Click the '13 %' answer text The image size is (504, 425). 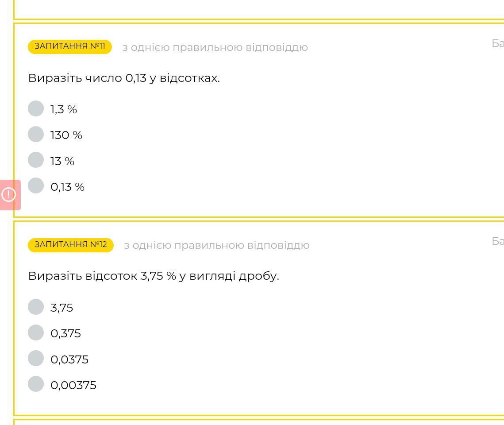click(62, 161)
